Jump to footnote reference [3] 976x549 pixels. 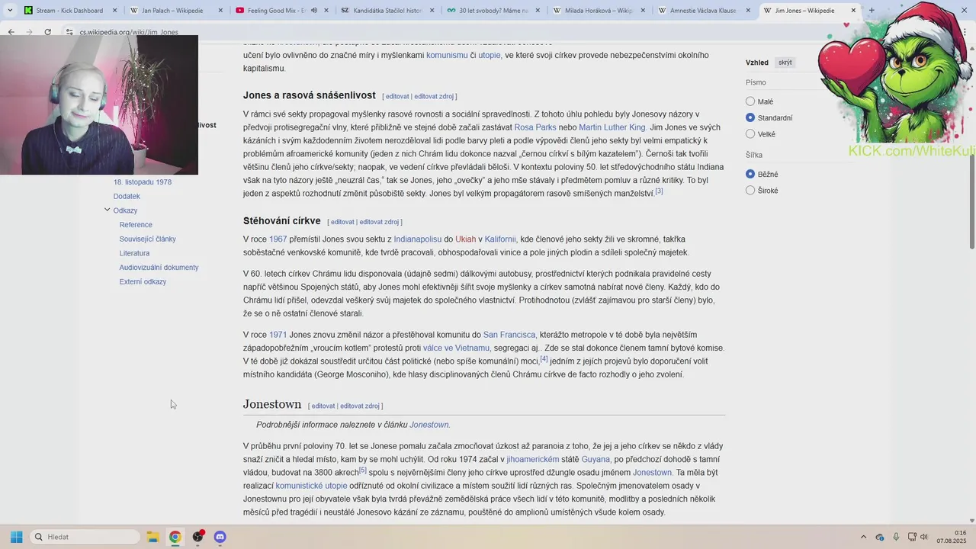click(x=659, y=191)
